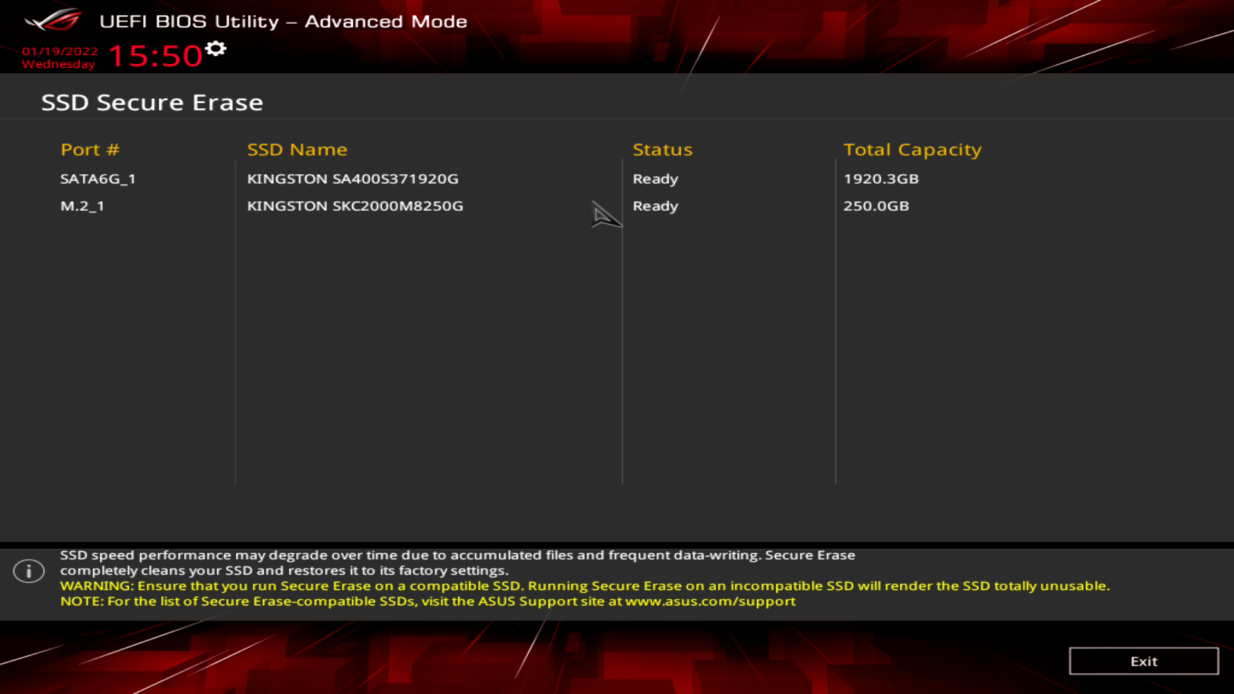The width and height of the screenshot is (1234, 694).
Task: Click the Total Capacity column header
Action: click(912, 148)
